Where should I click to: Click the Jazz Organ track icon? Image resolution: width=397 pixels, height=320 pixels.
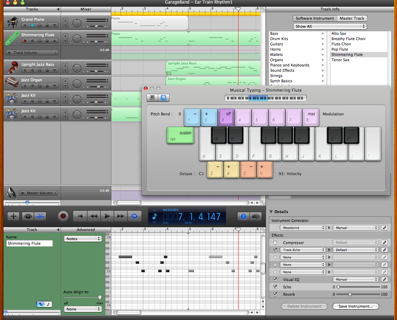click(12, 83)
